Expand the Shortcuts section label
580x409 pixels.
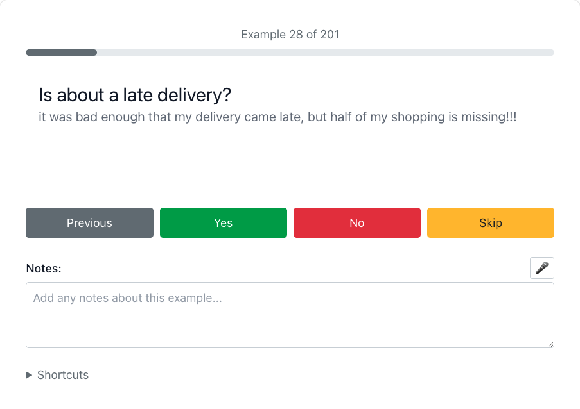click(63, 375)
